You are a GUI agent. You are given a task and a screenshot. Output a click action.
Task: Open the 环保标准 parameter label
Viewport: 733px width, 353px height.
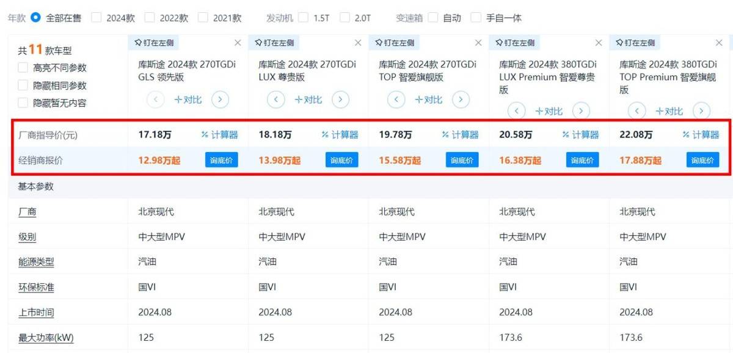[x=36, y=287]
